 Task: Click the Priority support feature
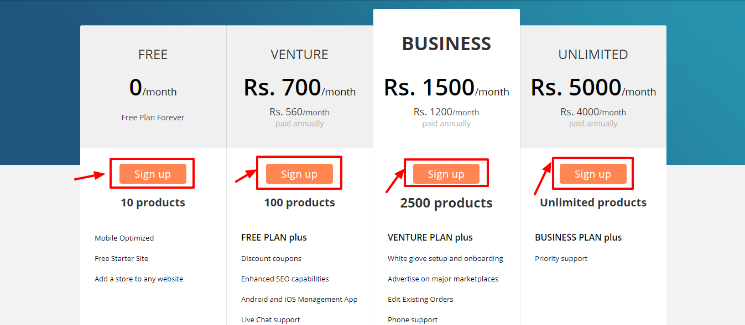[561, 258]
